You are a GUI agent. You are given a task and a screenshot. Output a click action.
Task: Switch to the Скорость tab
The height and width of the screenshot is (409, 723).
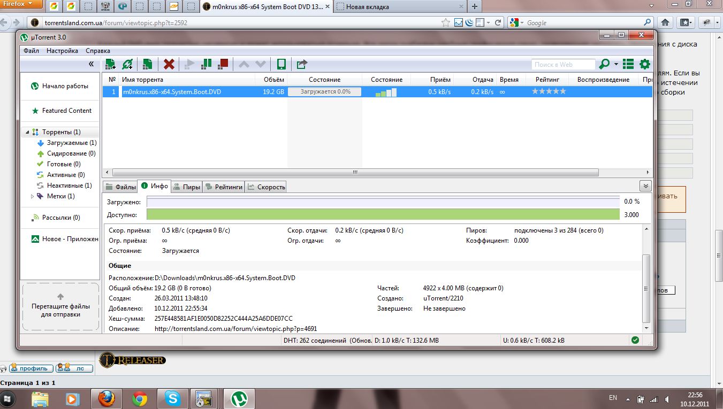(x=266, y=187)
